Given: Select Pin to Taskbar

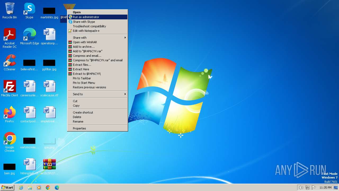Looking at the screenshot, I should (97, 78).
